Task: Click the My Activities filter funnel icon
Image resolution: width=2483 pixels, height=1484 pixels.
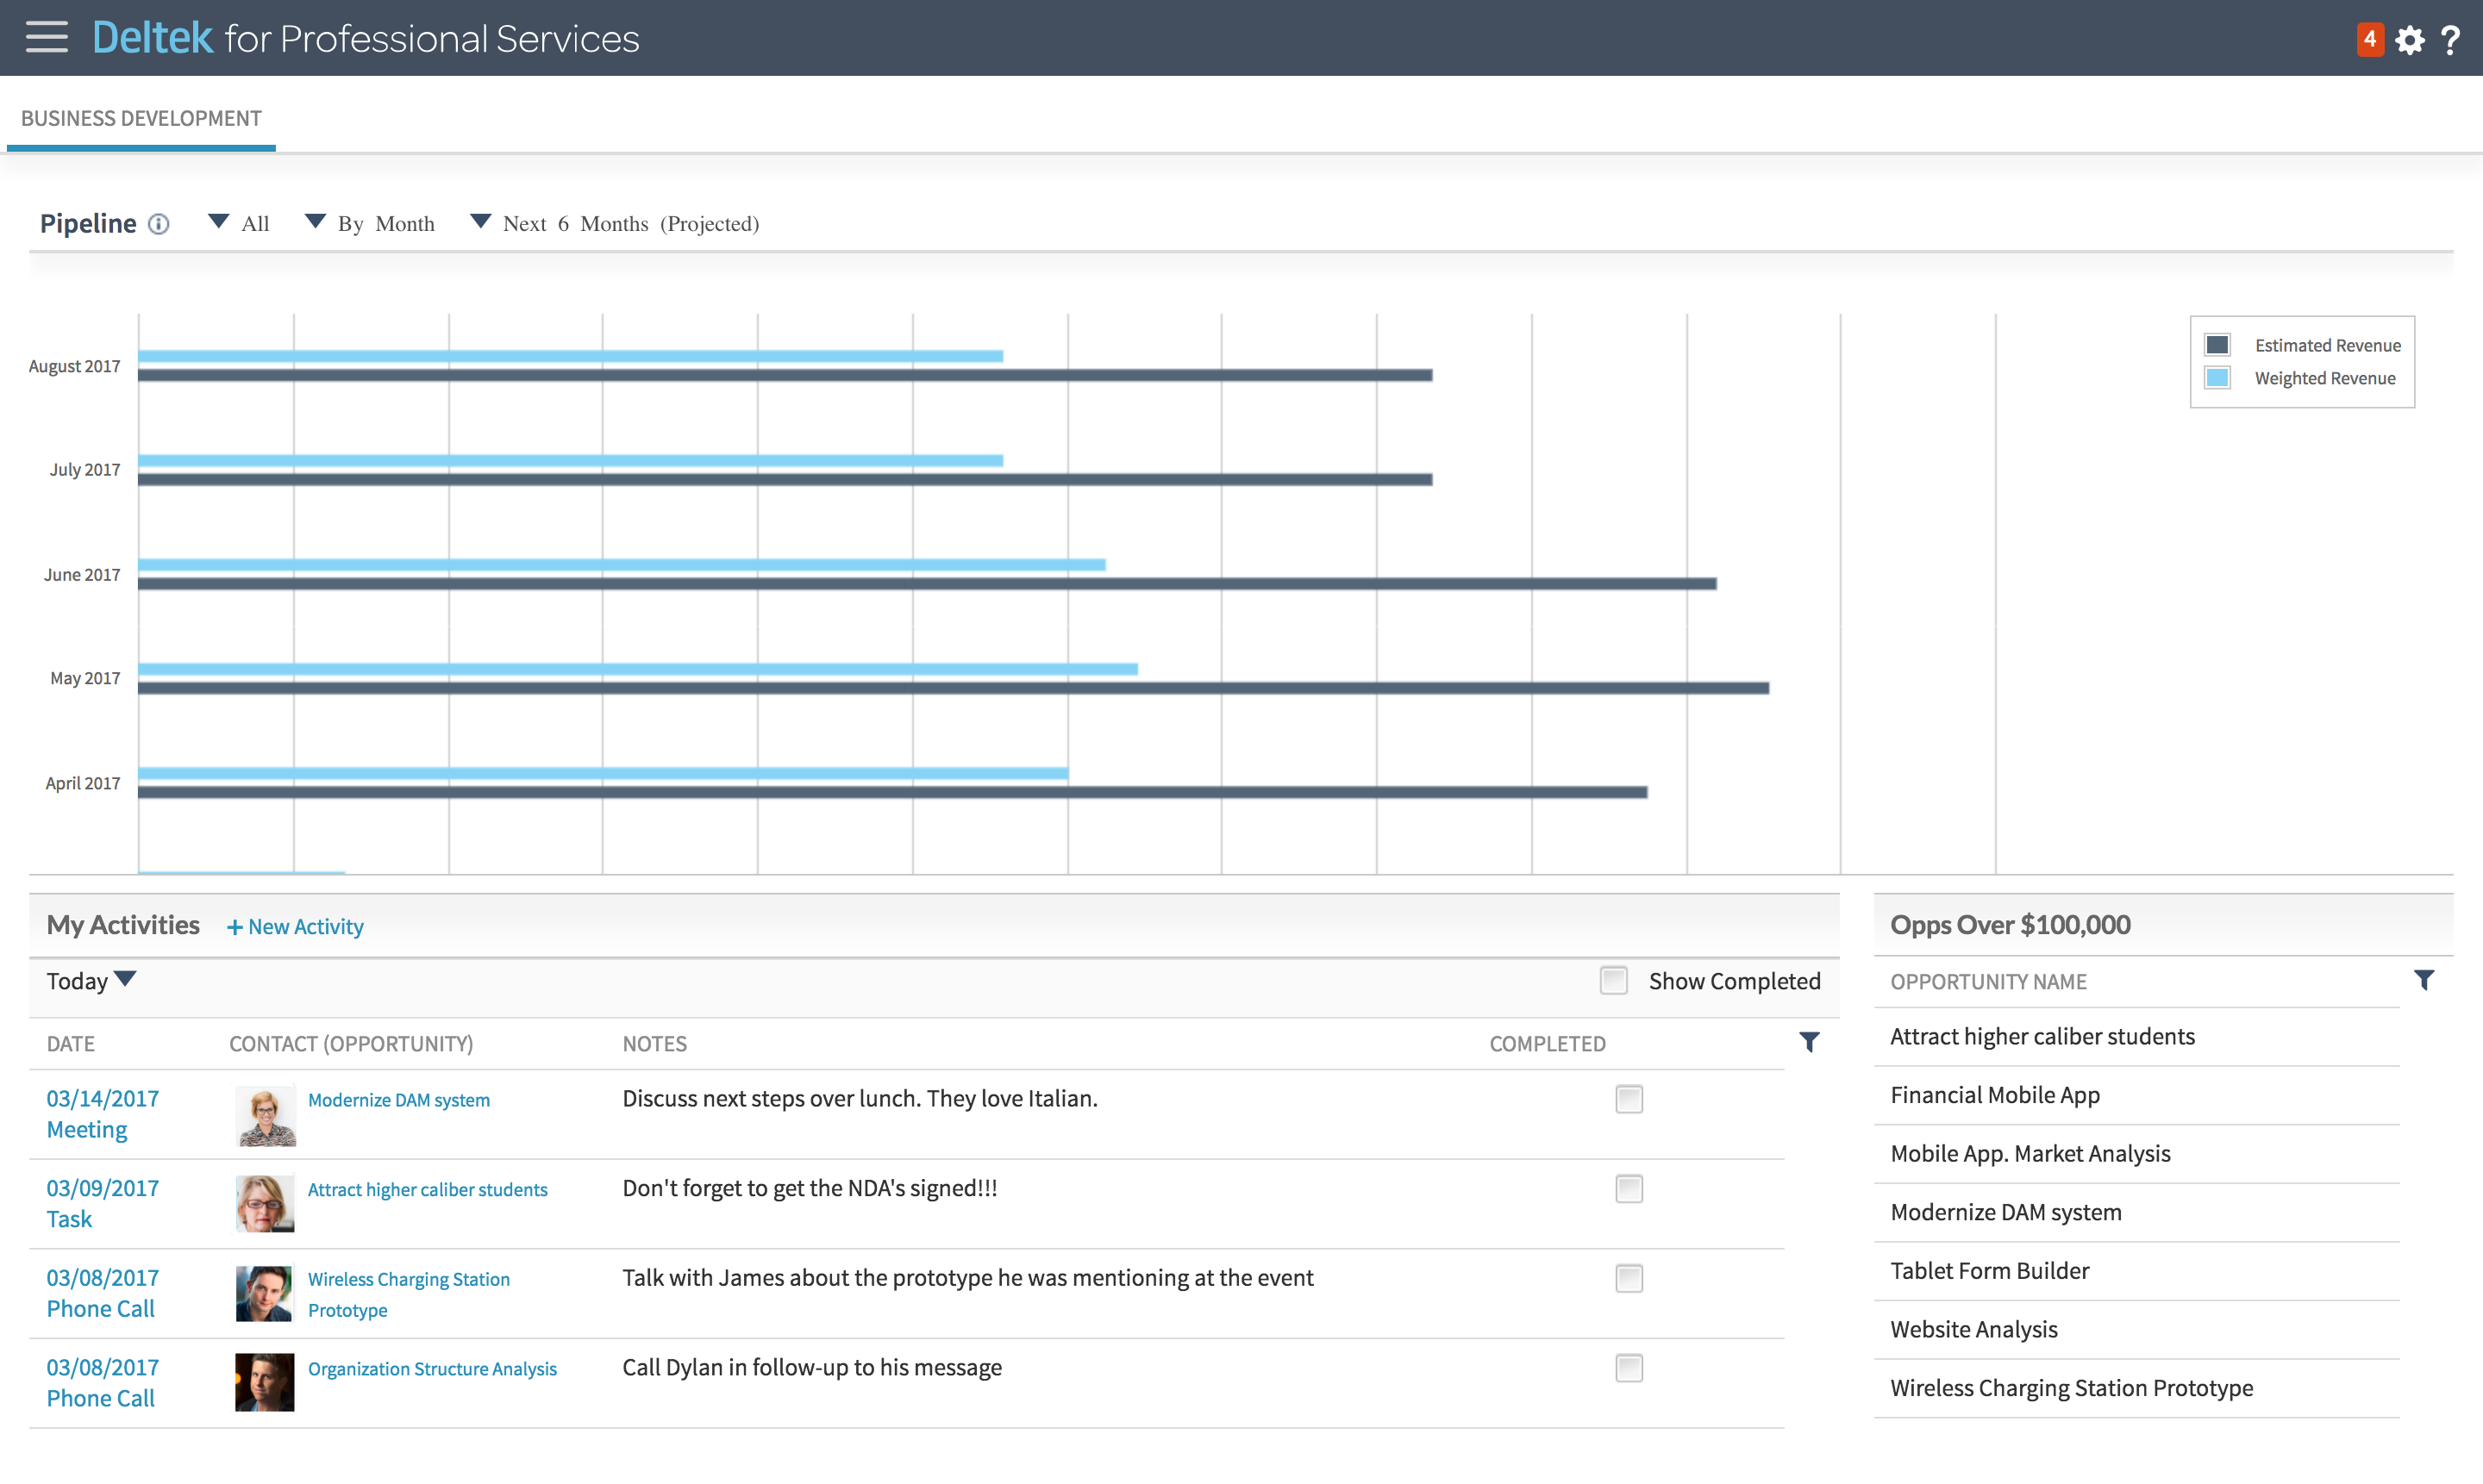Action: tap(1809, 1043)
